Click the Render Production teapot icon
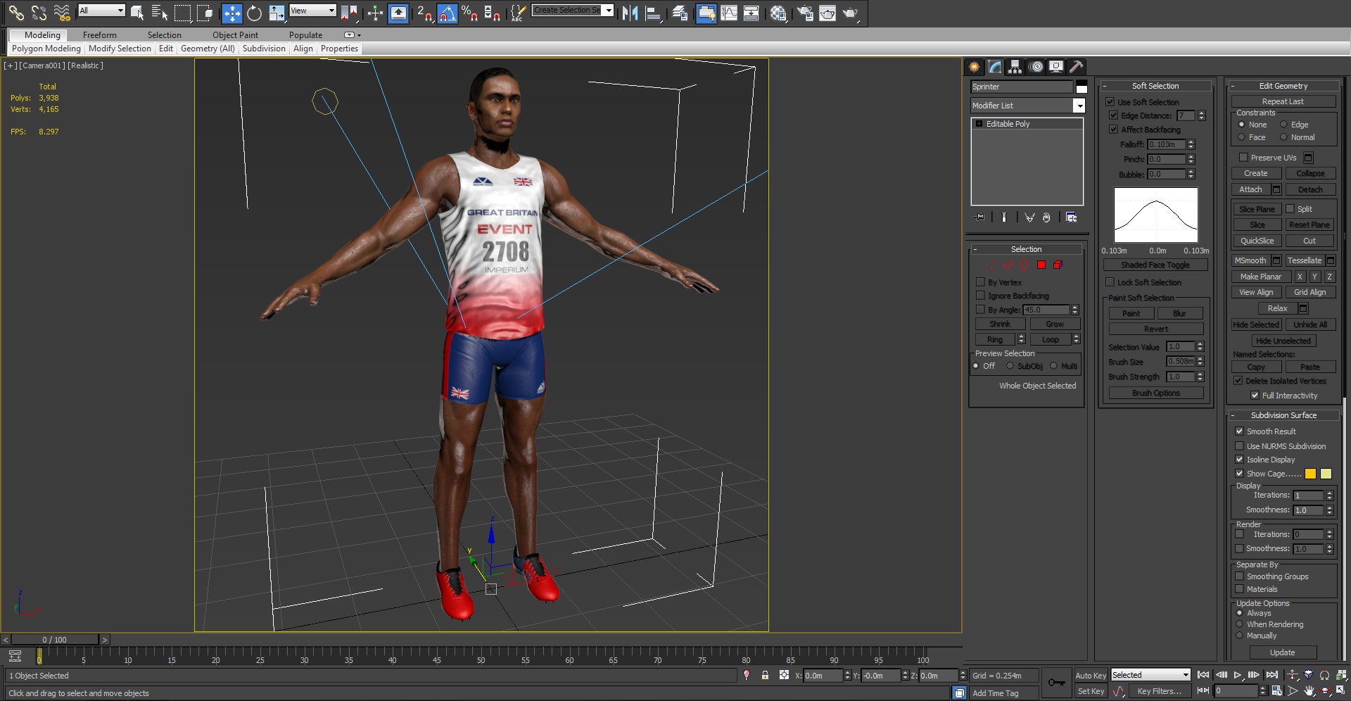This screenshot has width=1351, height=701. [850, 13]
